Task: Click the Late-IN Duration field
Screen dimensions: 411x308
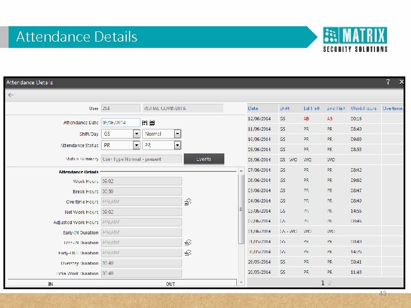Action: pyautogui.click(x=142, y=242)
